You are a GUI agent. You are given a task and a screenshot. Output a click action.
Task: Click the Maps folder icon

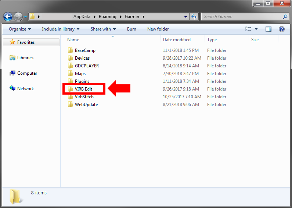coord(70,73)
